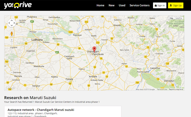Image resolution: width=191 pixels, height=117 pixels.
Task: Click the Shimla label on map
Action: tap(117, 25)
